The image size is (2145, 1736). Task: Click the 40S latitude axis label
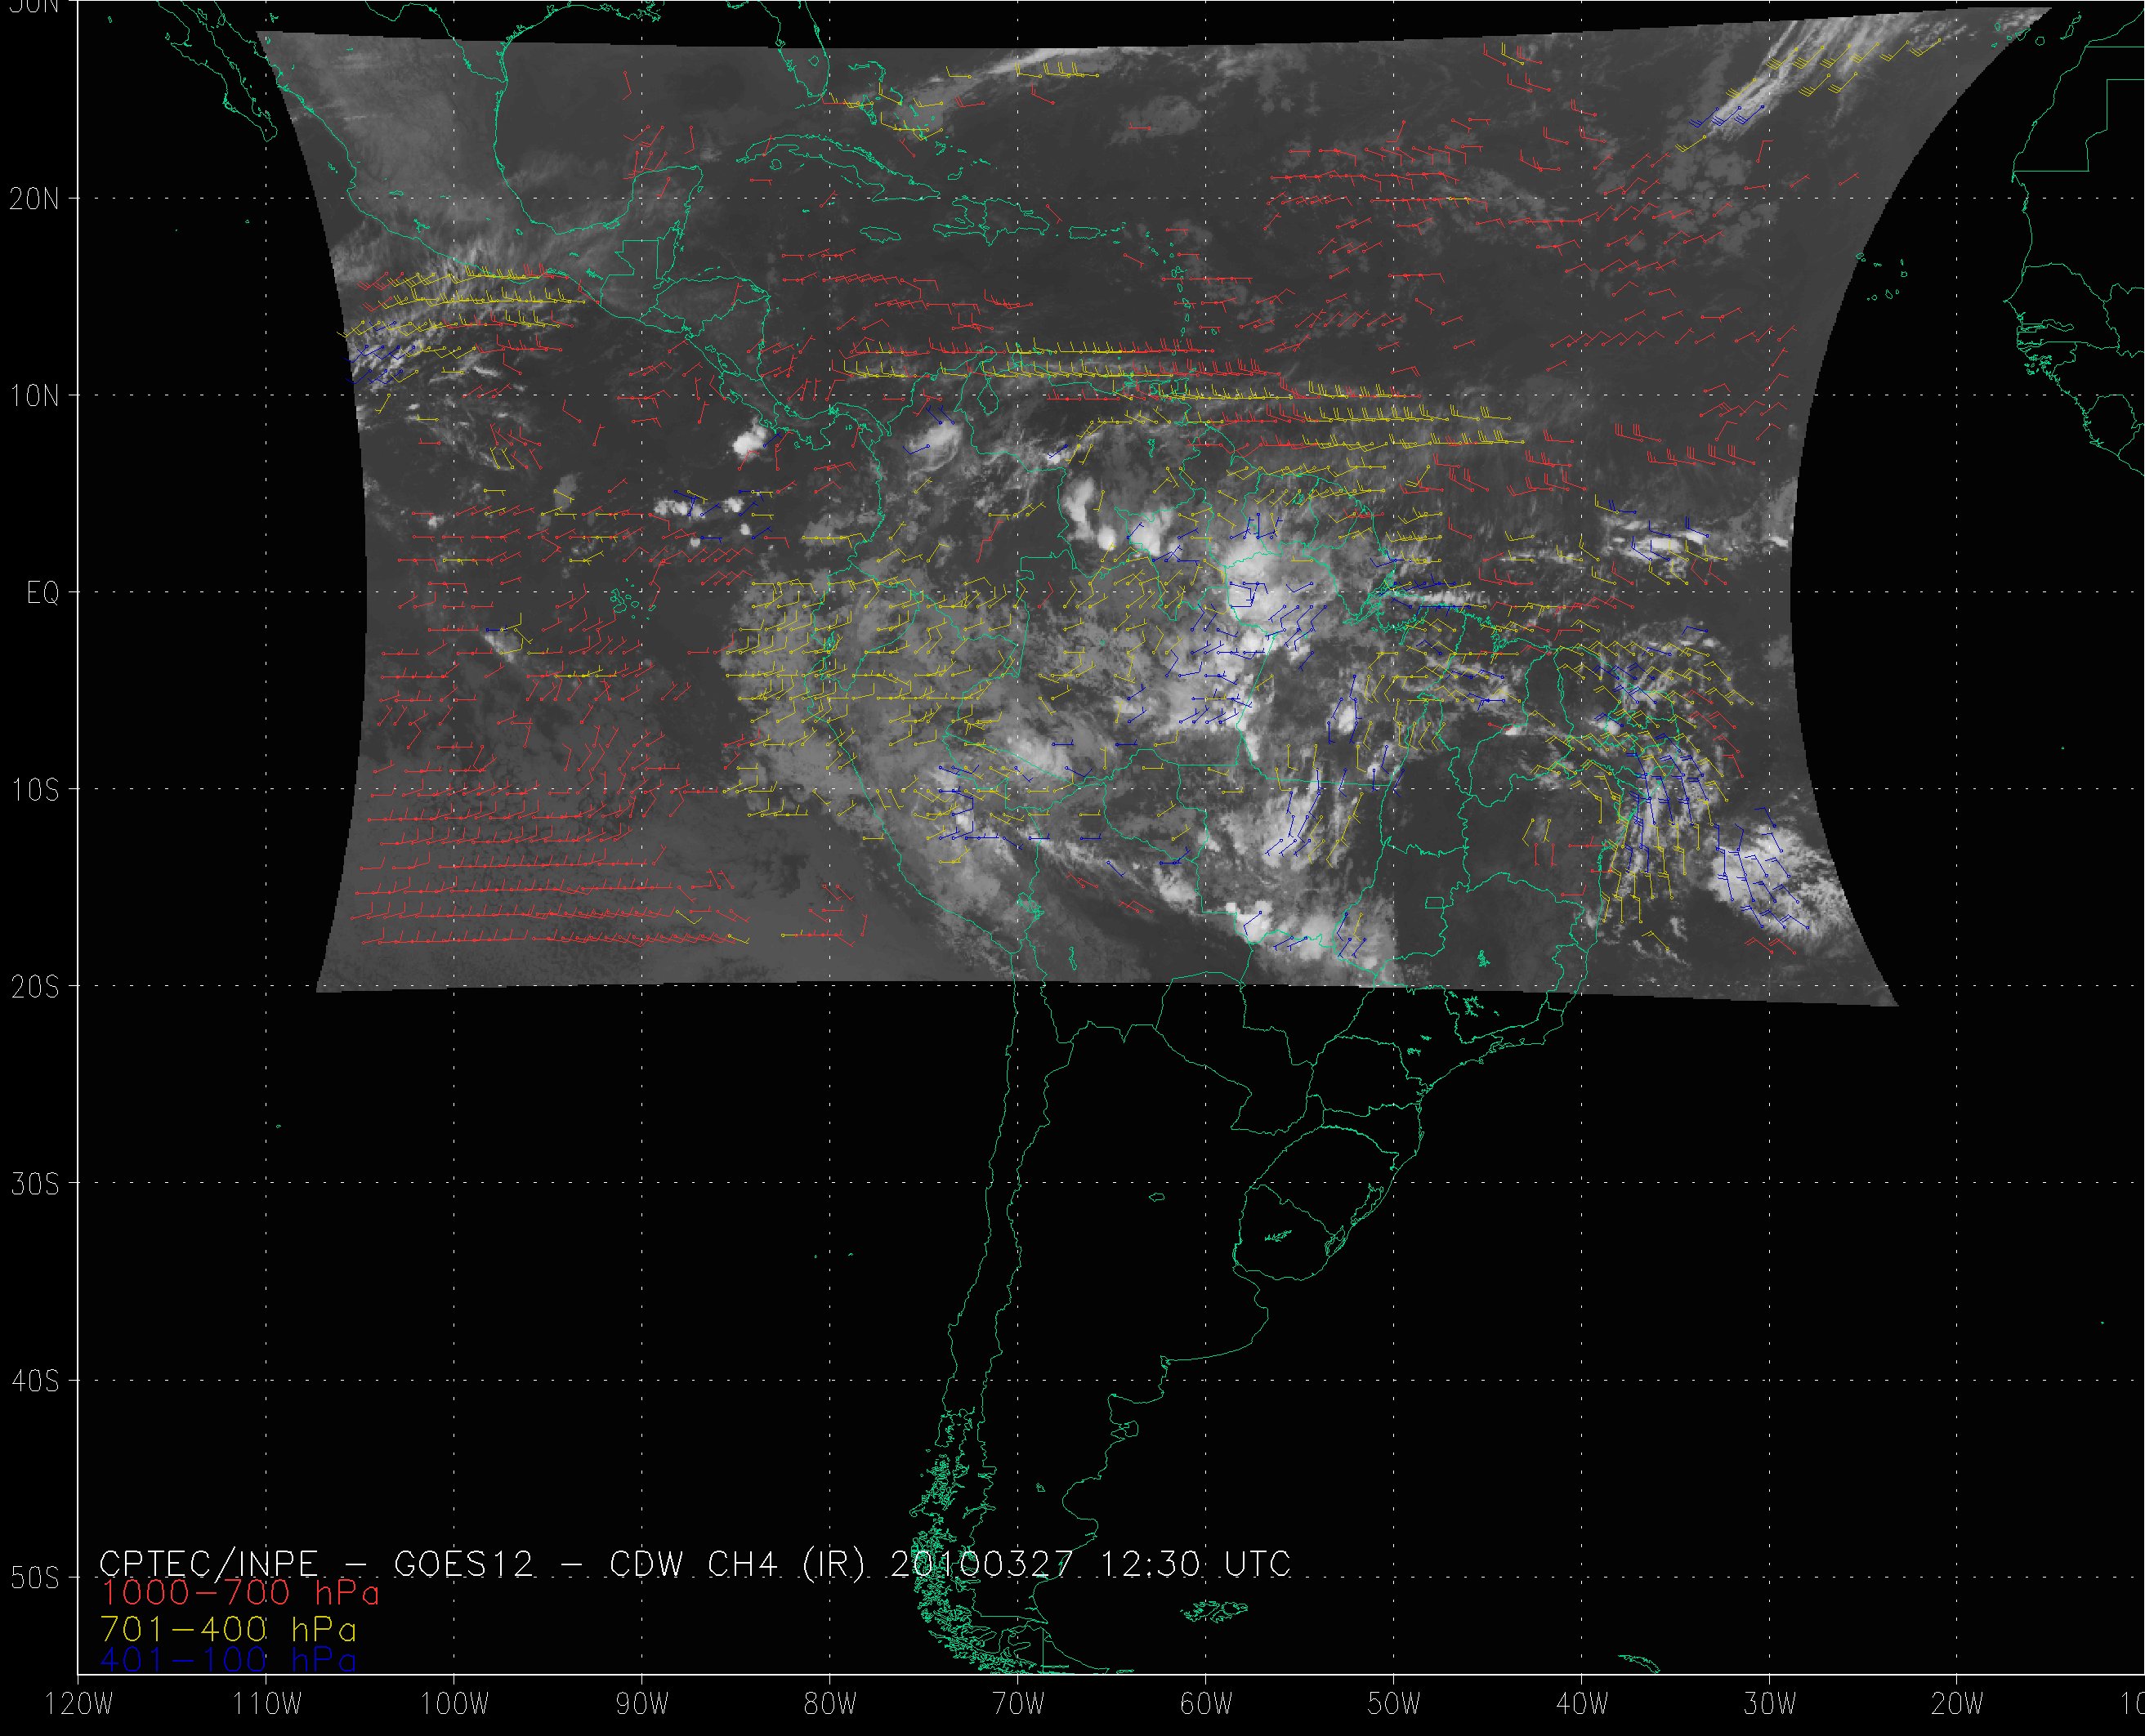tap(34, 1382)
